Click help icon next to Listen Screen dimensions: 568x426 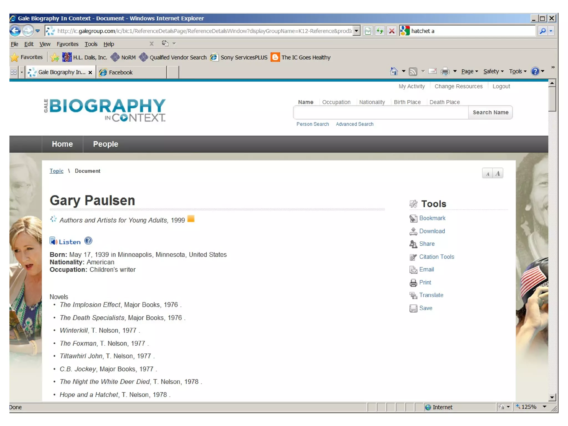click(x=88, y=241)
